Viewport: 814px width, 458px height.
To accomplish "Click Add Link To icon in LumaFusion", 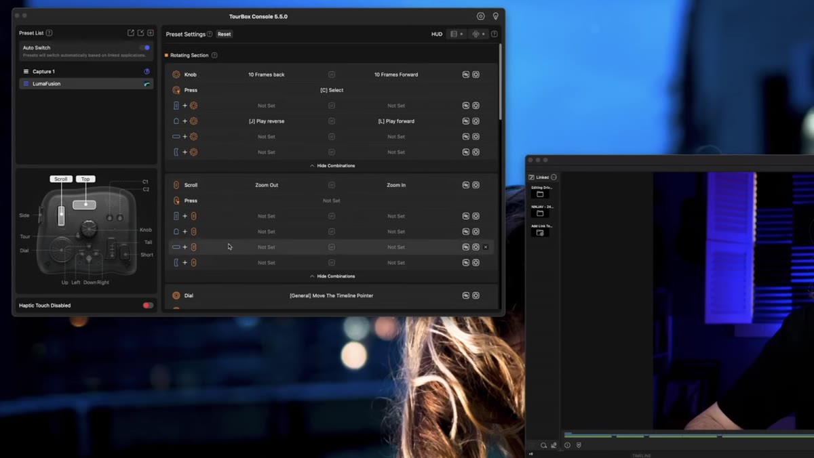I will 541,232.
